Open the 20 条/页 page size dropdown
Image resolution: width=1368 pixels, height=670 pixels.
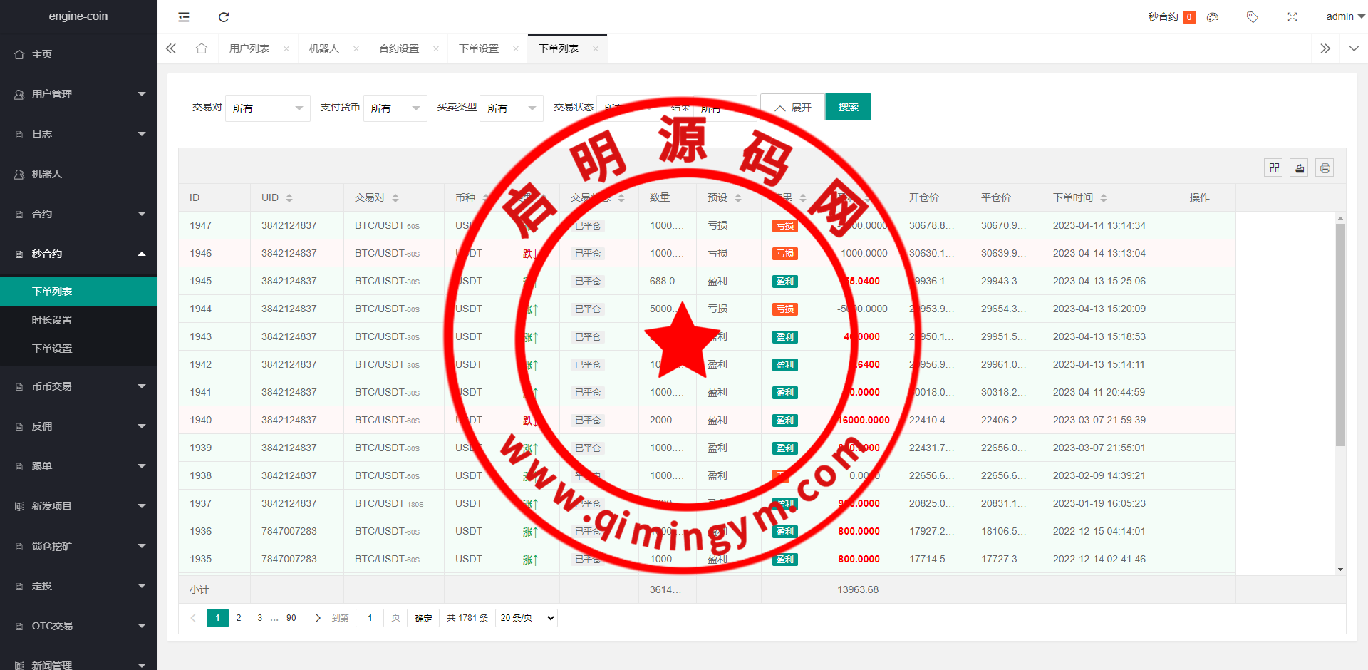[x=527, y=618]
